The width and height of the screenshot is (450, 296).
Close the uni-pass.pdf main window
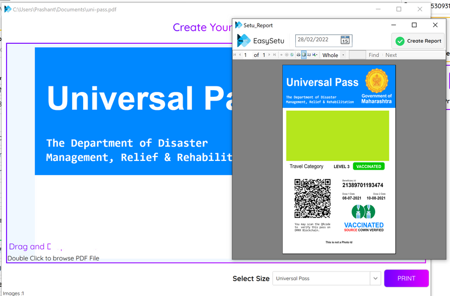coord(420,9)
